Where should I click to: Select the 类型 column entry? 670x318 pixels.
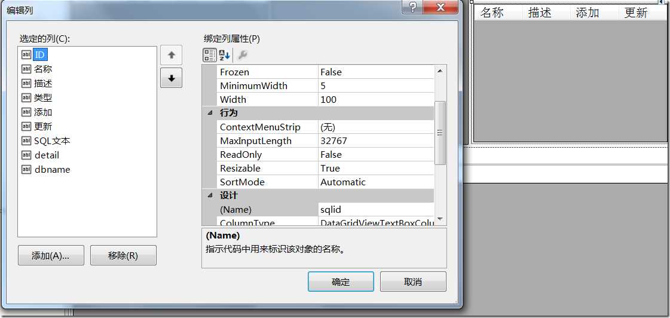pyautogui.click(x=43, y=97)
